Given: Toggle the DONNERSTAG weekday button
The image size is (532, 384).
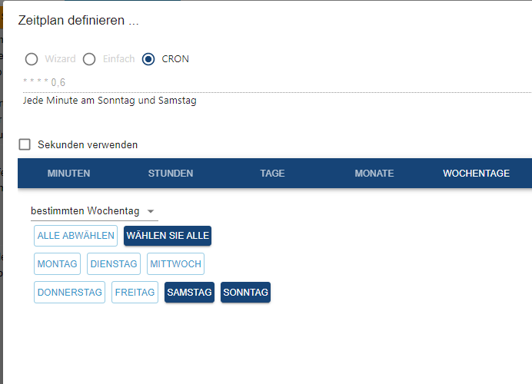Looking at the screenshot, I should (x=70, y=293).
